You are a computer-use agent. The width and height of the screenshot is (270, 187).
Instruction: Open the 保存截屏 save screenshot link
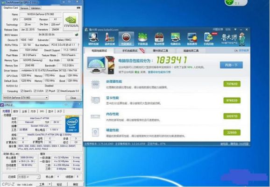[x=242, y=50]
